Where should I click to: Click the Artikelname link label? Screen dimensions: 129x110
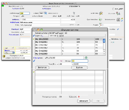coord(15,22)
